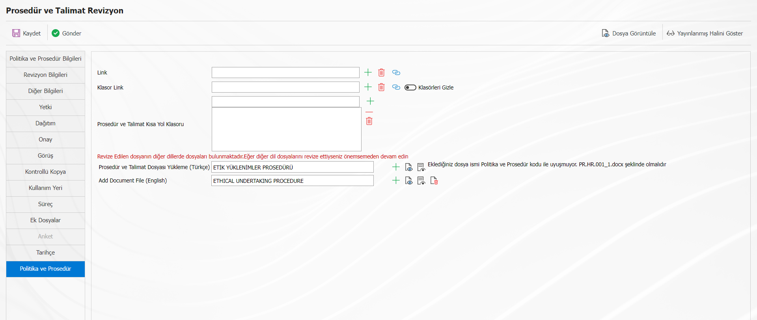
Task: Click the shortcut folder list box
Action: (287, 129)
